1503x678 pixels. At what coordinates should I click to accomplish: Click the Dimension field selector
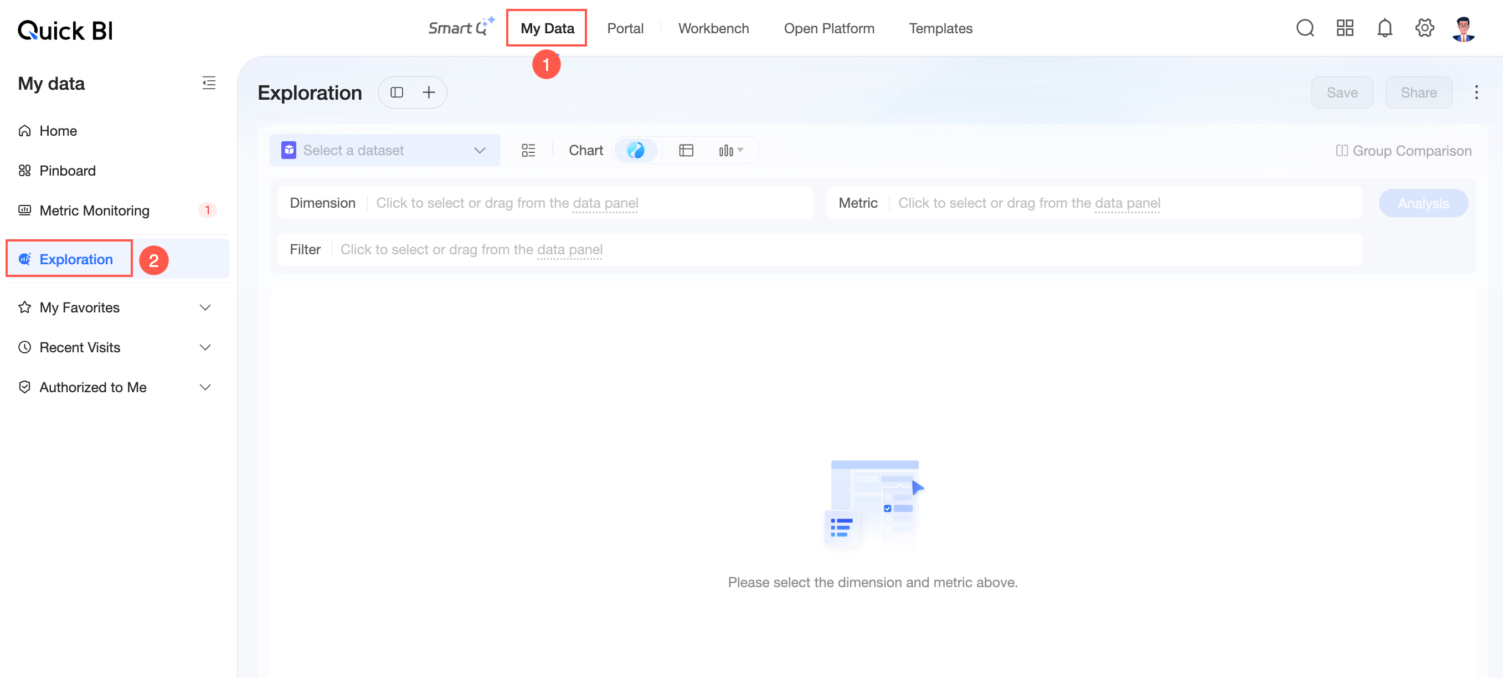click(x=545, y=203)
